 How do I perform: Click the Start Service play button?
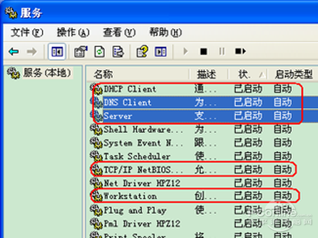coord(186,51)
